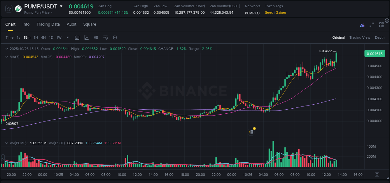
Task: Click the Gainer token tag
Action: 280,12
